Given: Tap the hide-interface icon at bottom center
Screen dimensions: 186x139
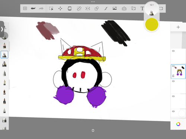Looking at the screenshot, I should click(93, 130).
